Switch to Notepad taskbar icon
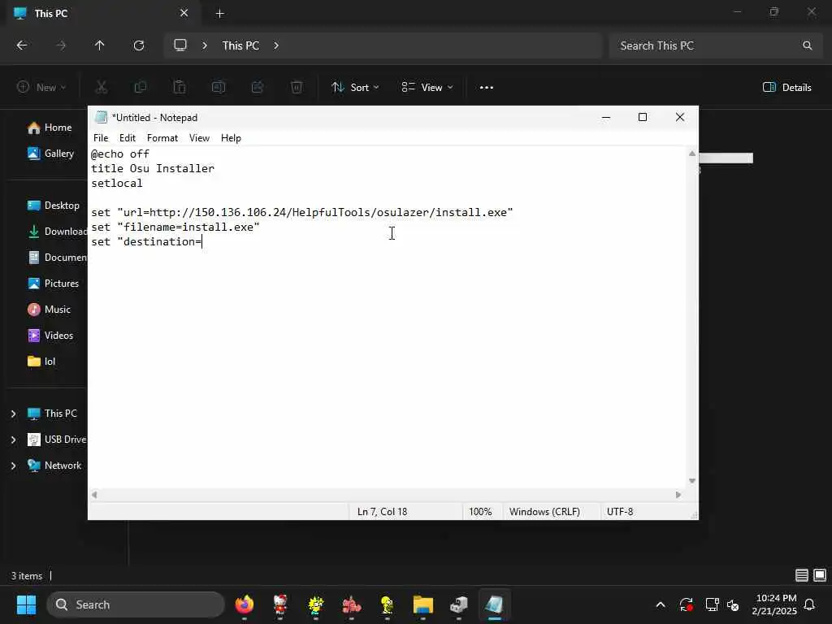 pyautogui.click(x=494, y=604)
